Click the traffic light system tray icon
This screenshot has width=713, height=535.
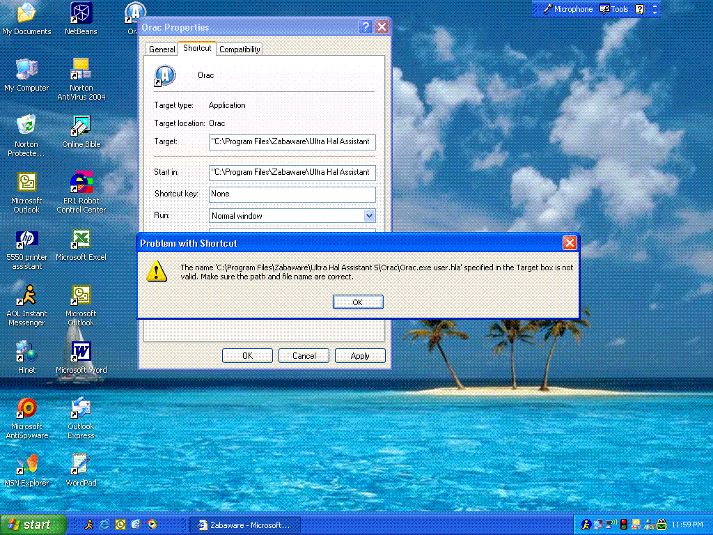624,525
